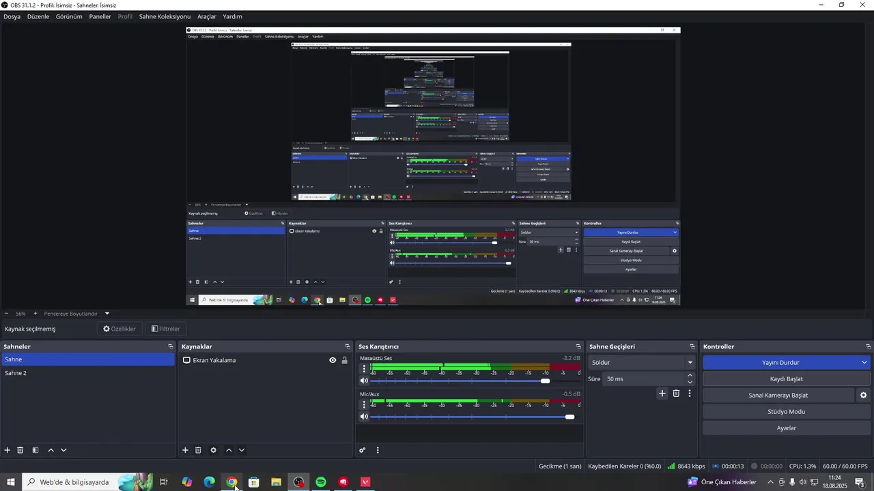The image size is (874, 491).
Task: Click the Süre duration input field
Action: (644, 378)
